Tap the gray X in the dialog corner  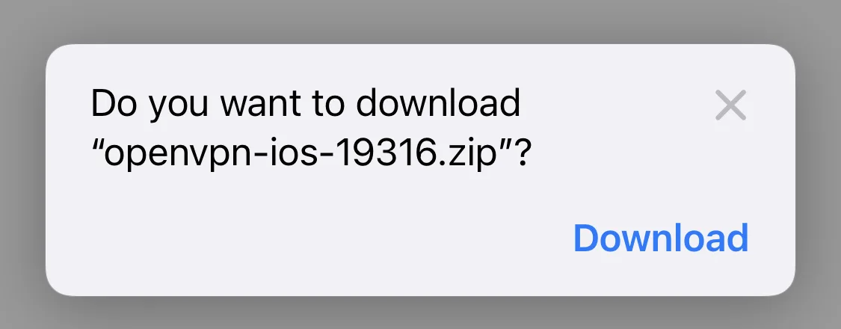(730, 105)
